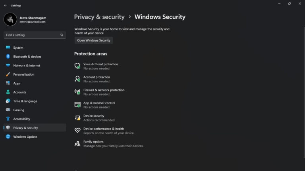305x171 pixels.
Task: Click the Account protection person icon
Action: point(77,79)
